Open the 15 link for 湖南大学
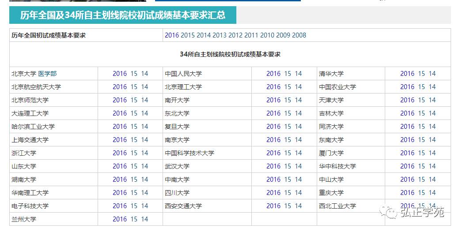 click(134, 180)
